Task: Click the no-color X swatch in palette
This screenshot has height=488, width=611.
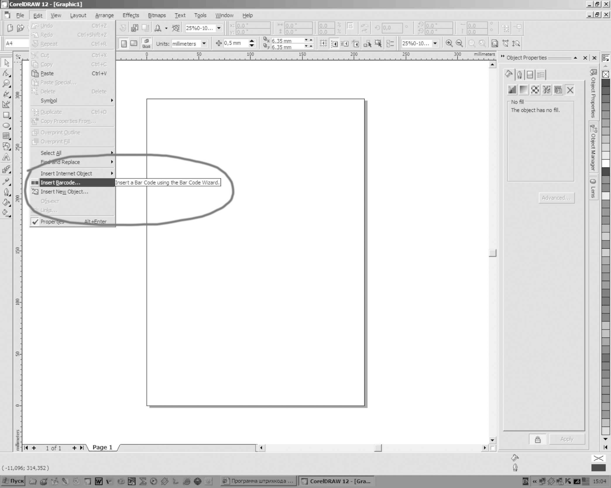Action: 606,75
